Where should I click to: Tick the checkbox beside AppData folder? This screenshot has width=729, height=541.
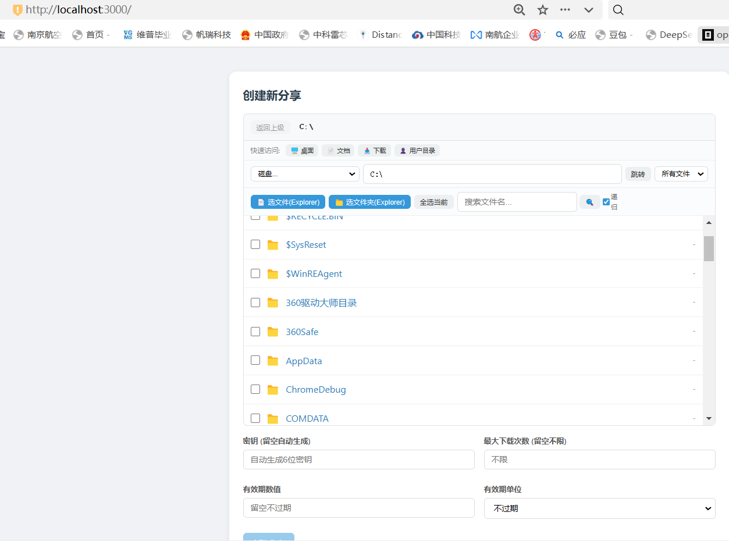[x=255, y=360]
